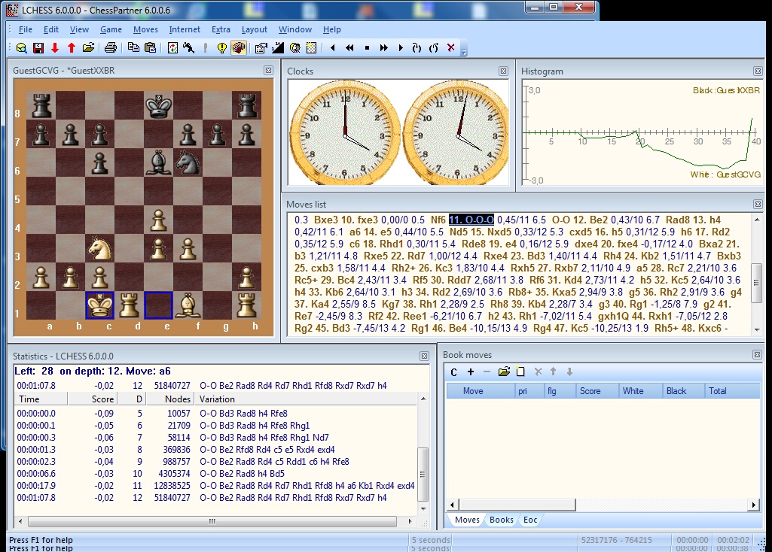Print the game via the printer icon
Screen dimensions: 772x552
[111, 48]
